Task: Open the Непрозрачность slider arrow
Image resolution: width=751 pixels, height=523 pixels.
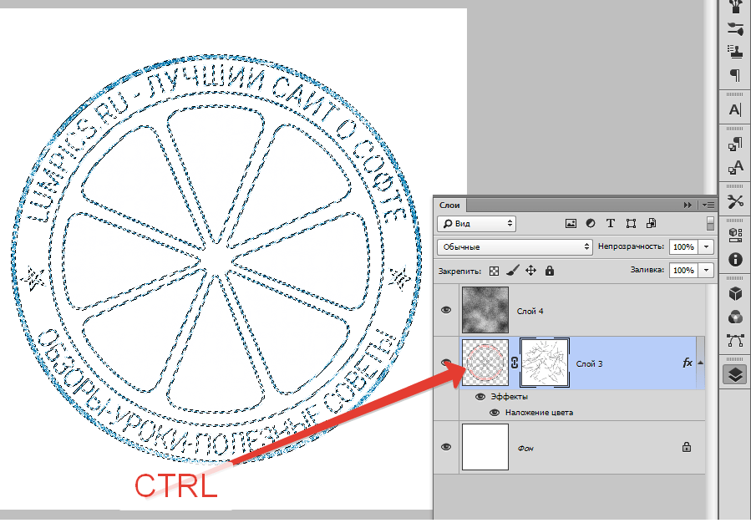Action: 706,247
